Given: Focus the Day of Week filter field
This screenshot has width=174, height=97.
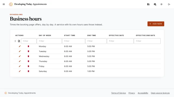Looking at the screenshot, I should pos(49,41).
